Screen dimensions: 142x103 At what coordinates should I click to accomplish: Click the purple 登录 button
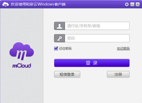point(92,63)
